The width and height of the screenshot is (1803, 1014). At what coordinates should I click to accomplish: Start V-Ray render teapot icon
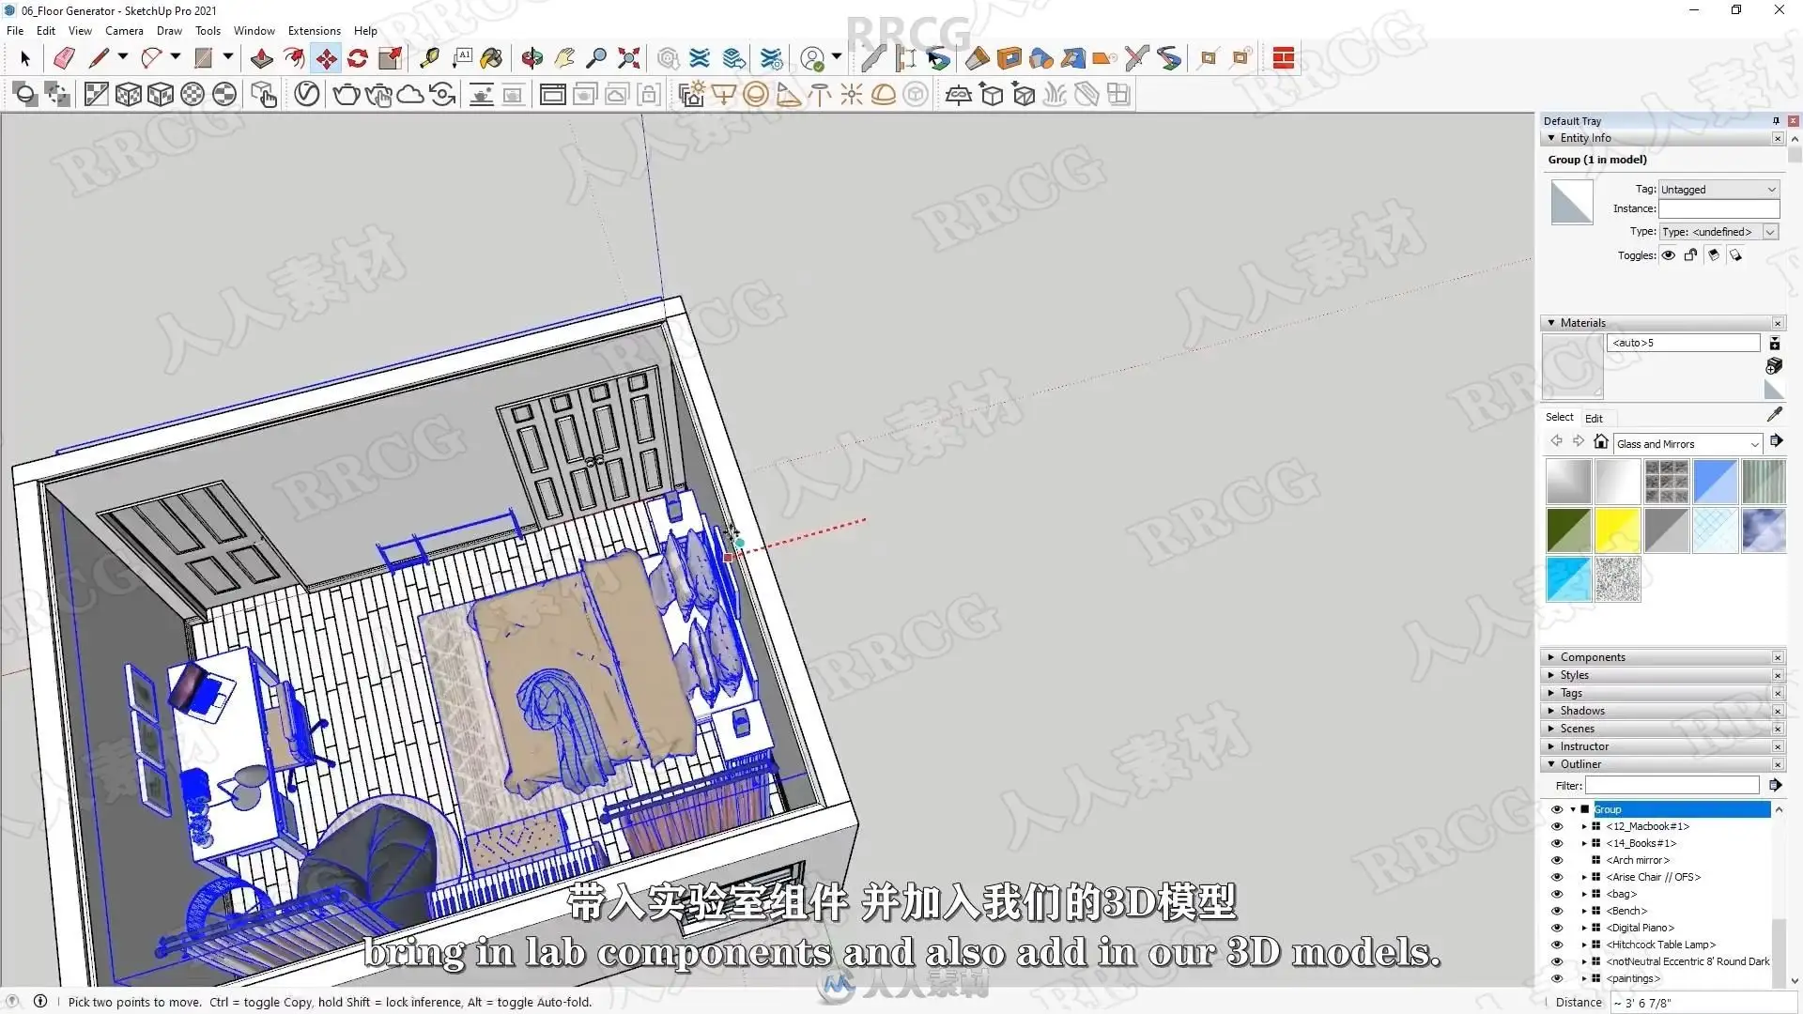click(x=347, y=94)
